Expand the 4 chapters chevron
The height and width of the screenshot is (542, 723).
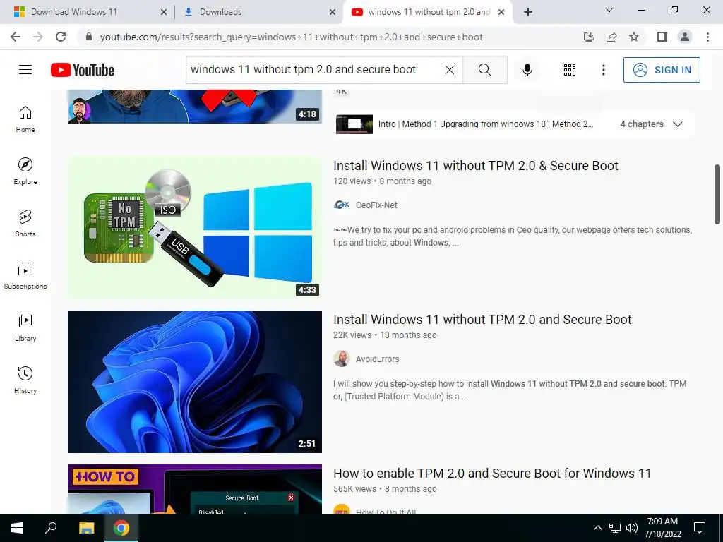pos(677,124)
